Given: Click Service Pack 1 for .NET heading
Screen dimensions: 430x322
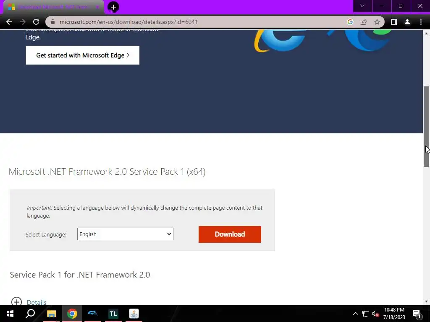Looking at the screenshot, I should (x=80, y=275).
